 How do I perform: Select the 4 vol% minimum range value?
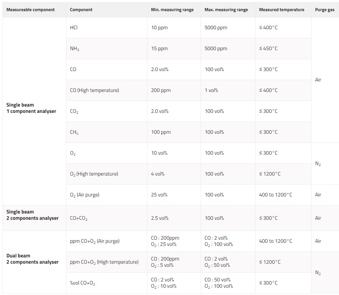[x=158, y=174]
